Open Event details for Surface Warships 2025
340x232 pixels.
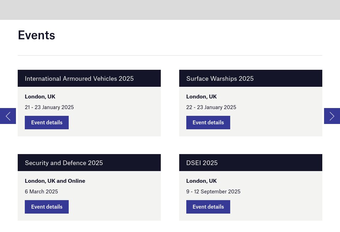pyautogui.click(x=208, y=122)
